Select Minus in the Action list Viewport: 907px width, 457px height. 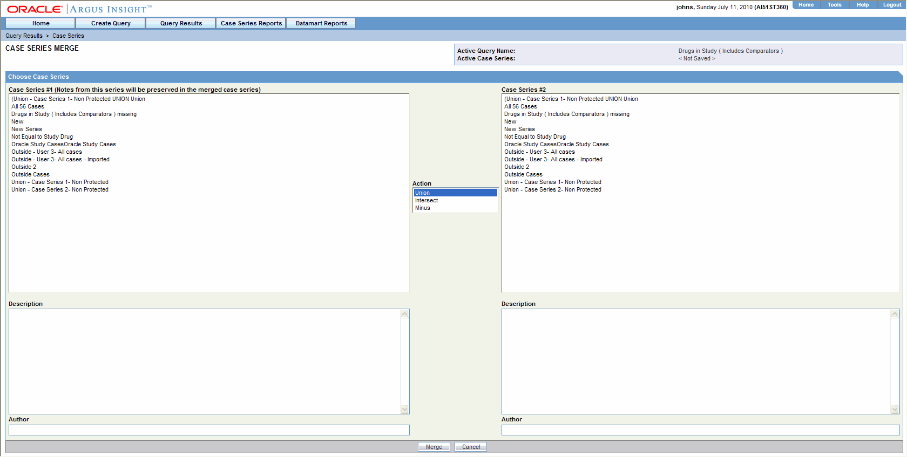pyautogui.click(x=455, y=208)
